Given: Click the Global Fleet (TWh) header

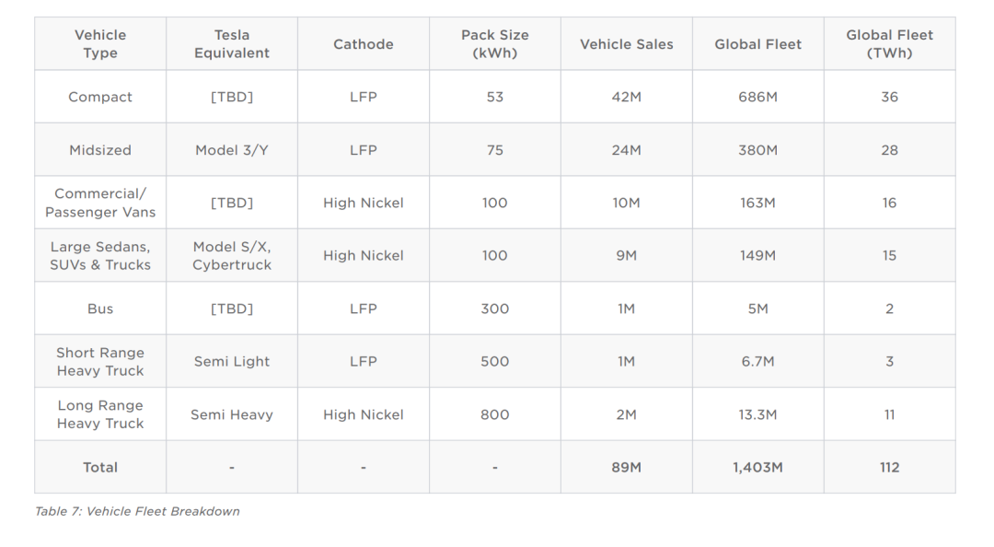Looking at the screenshot, I should pos(889,44).
